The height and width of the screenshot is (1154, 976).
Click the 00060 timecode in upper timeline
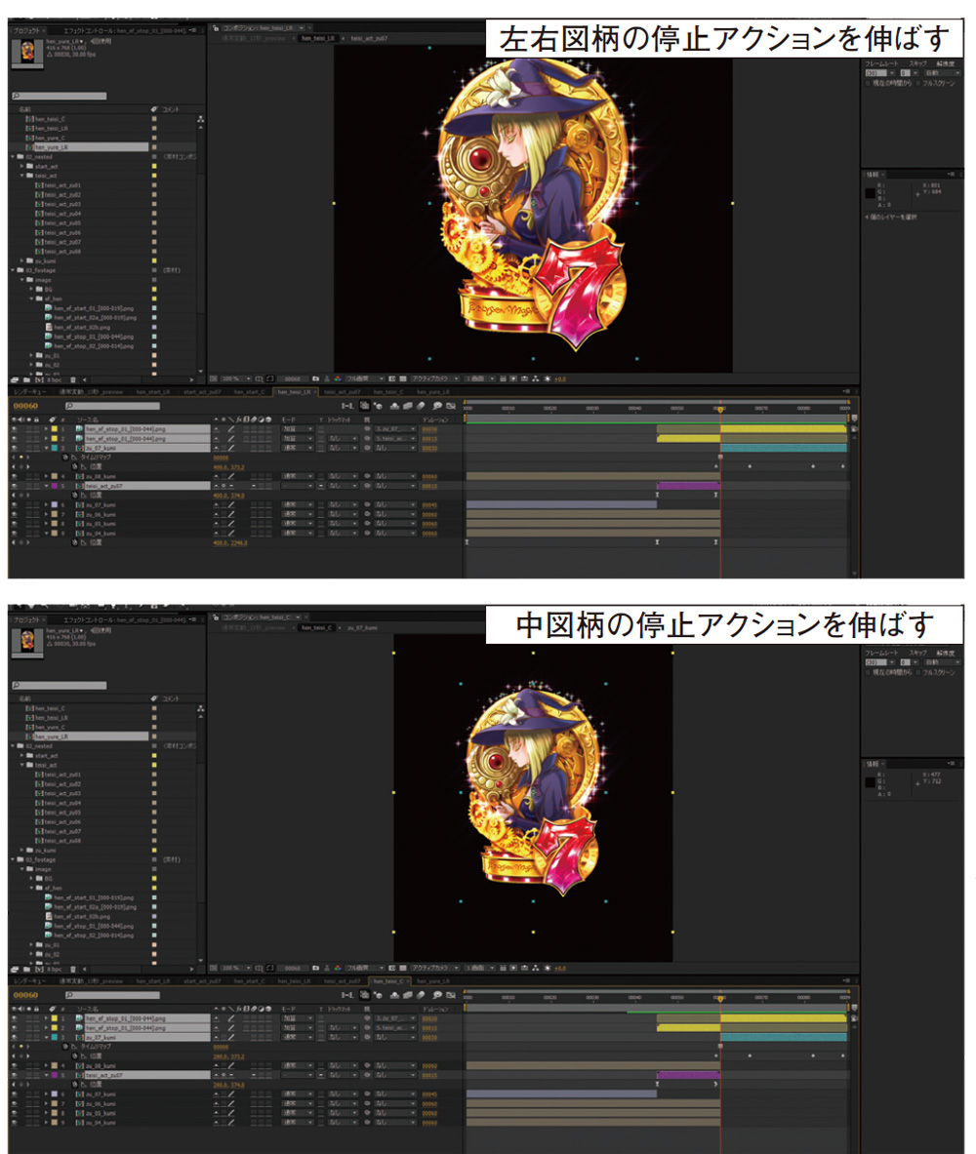click(25, 406)
